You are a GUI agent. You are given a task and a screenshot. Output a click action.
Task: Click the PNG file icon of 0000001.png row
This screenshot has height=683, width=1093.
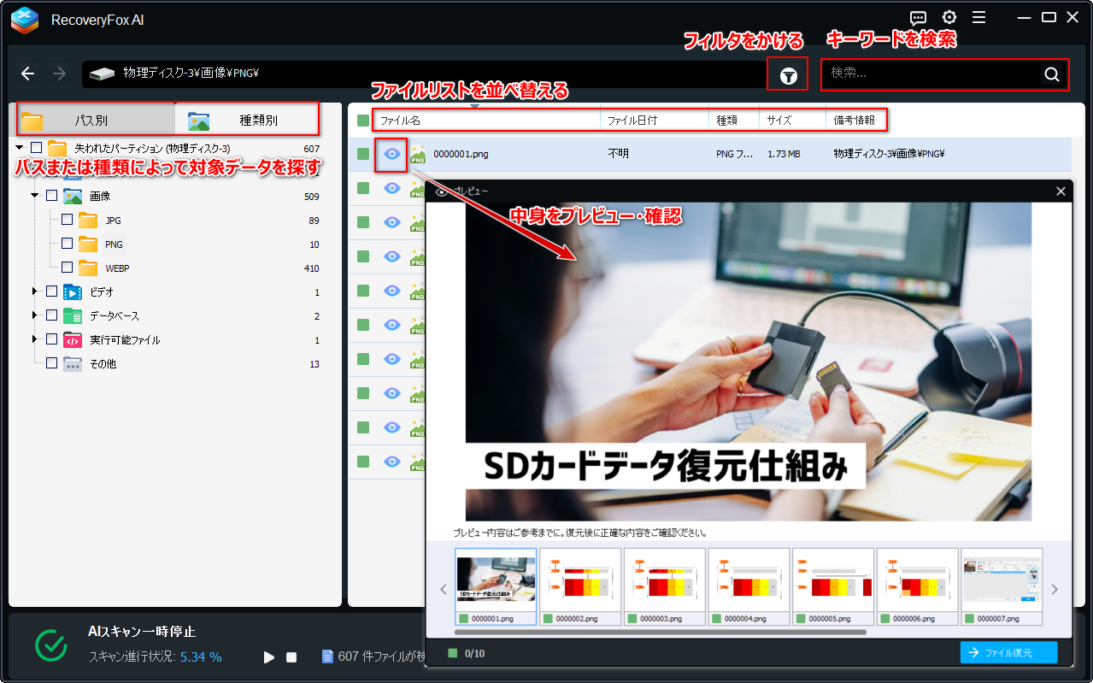coord(418,155)
